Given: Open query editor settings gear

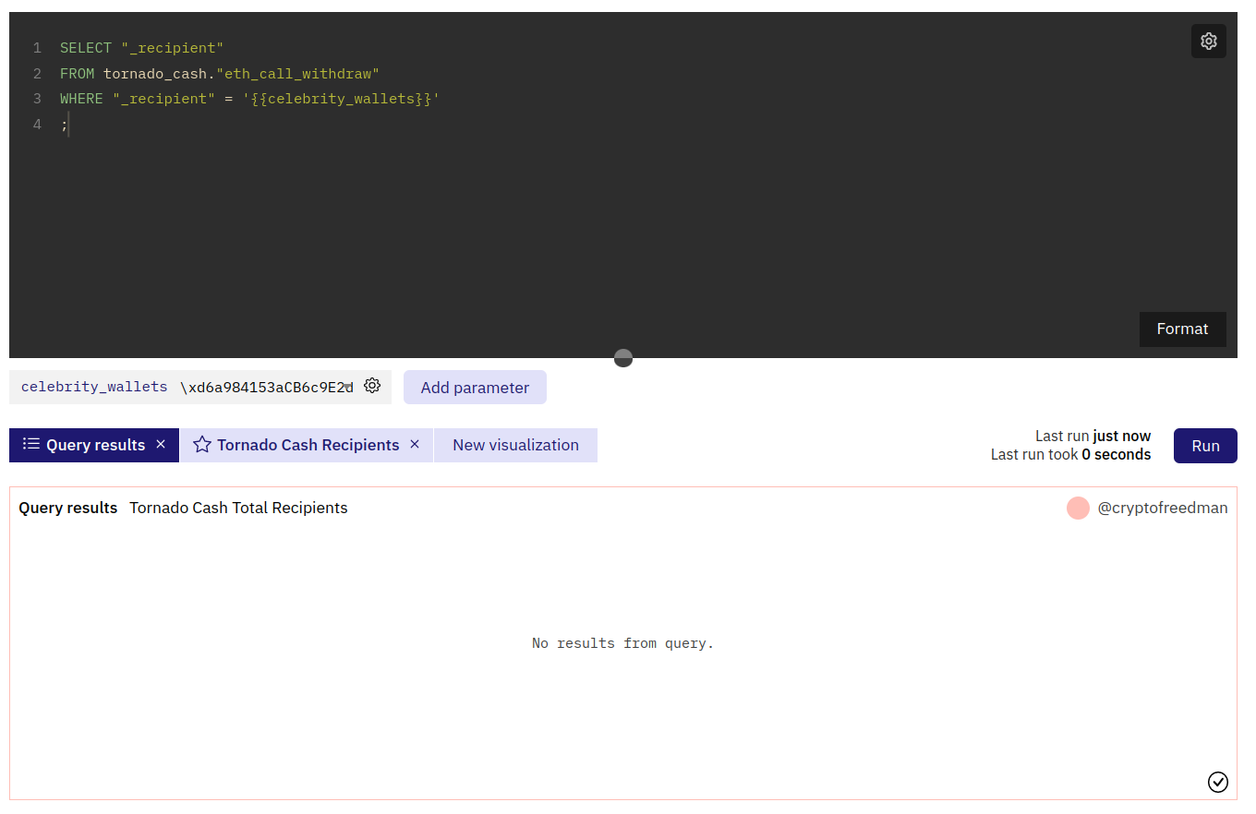Looking at the screenshot, I should point(1208,42).
